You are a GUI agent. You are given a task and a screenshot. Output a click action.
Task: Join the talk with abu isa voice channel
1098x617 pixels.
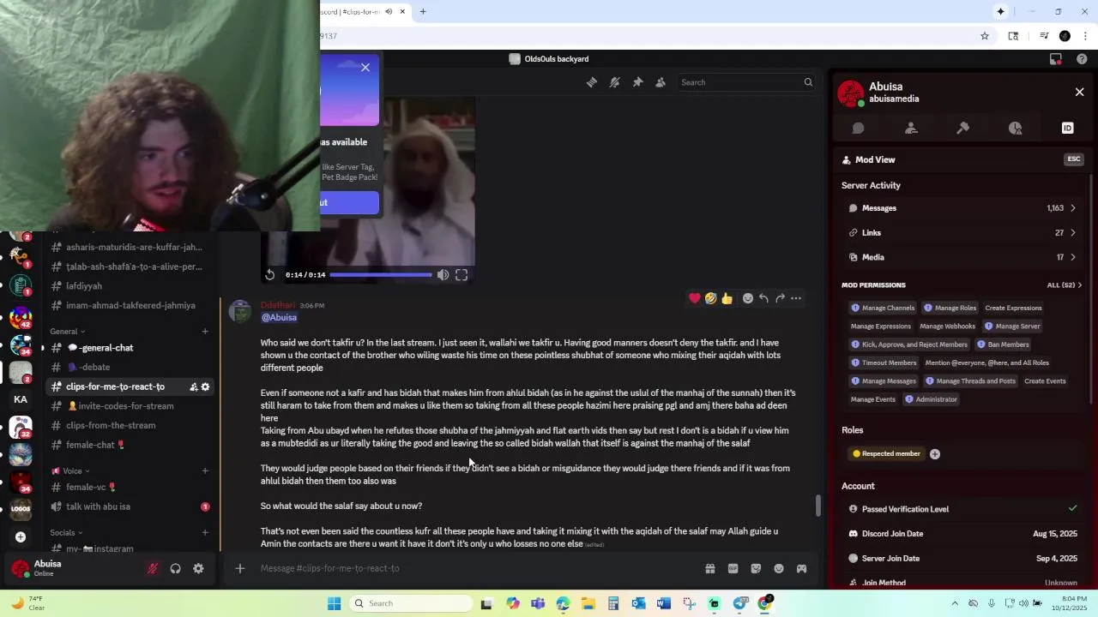click(x=130, y=506)
